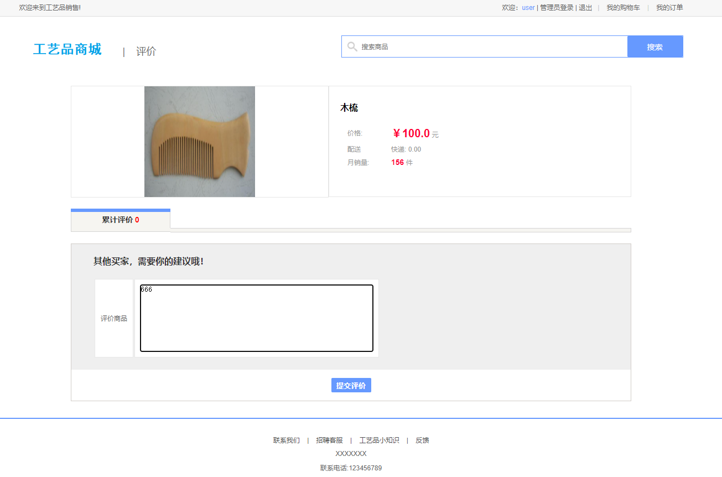722x477 pixels.
Task: Open 工艺品商城 homepage logo
Action: [x=67, y=49]
